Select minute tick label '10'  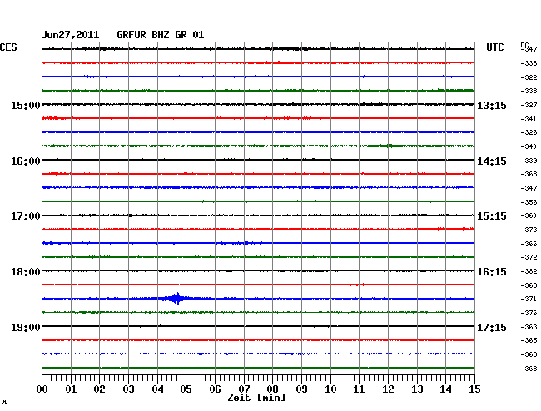(x=330, y=389)
